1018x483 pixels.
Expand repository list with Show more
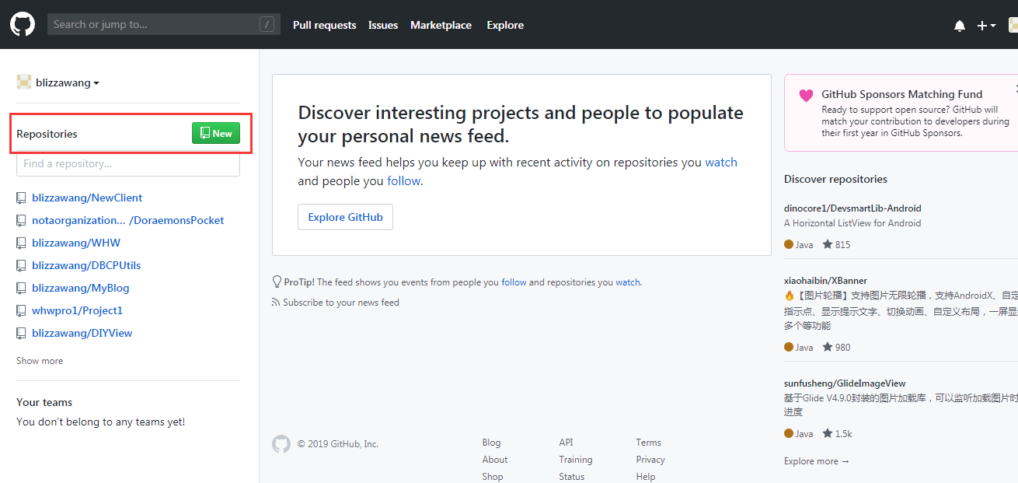coord(40,361)
